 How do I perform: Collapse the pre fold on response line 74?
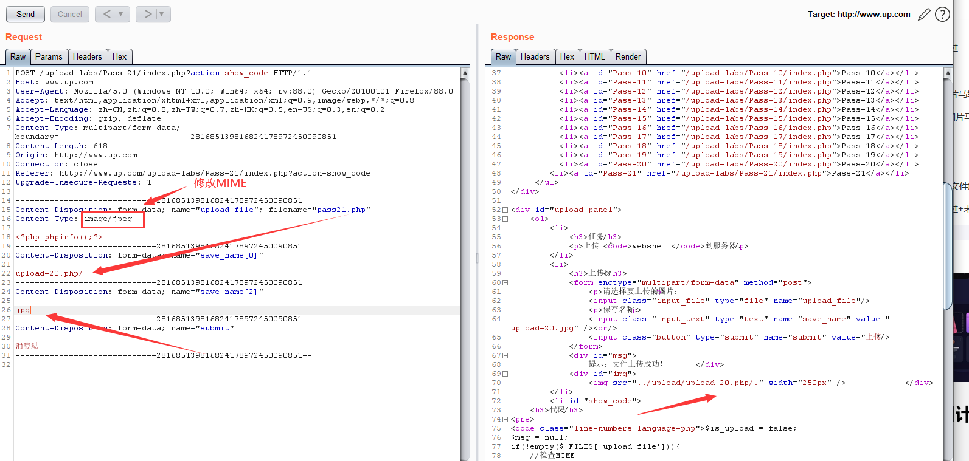pos(505,419)
